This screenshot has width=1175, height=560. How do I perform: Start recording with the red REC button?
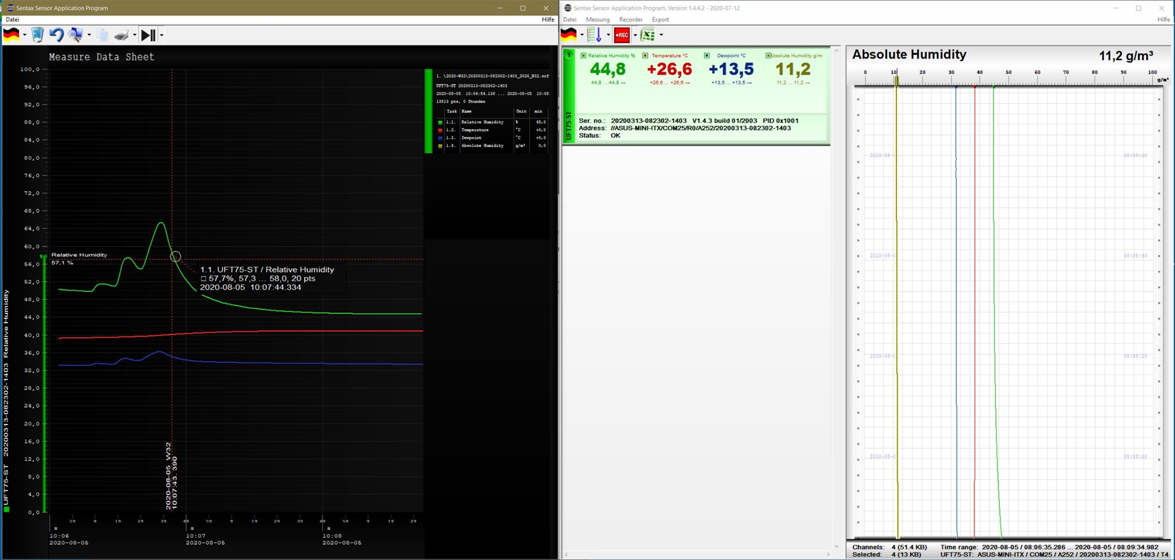click(x=621, y=35)
